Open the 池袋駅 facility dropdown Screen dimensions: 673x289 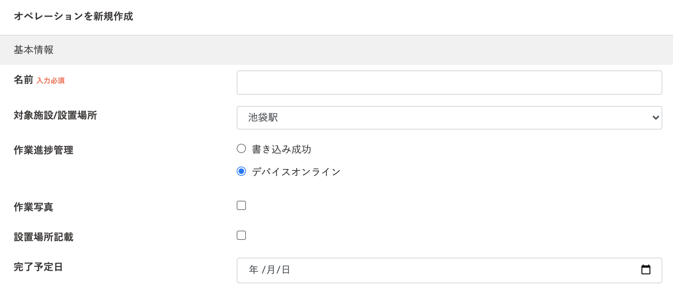pyautogui.click(x=448, y=118)
